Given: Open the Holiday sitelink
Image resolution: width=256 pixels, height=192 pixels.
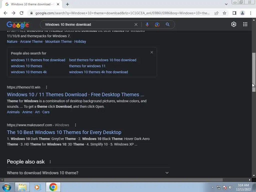Looking at the screenshot, I should click(x=80, y=41).
